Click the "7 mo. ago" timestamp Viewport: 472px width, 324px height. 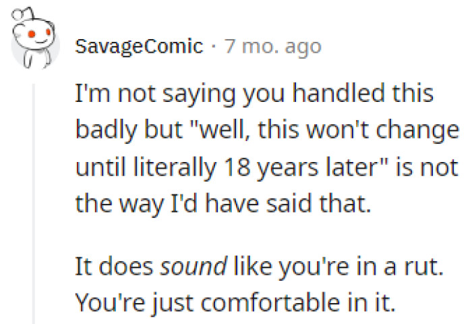[x=273, y=47]
